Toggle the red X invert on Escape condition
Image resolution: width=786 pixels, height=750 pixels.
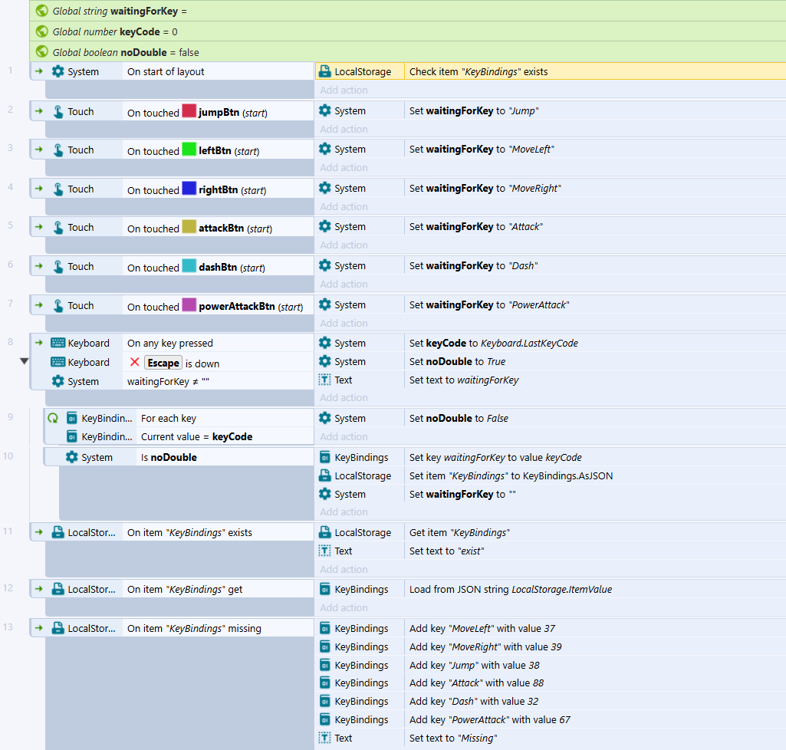135,363
